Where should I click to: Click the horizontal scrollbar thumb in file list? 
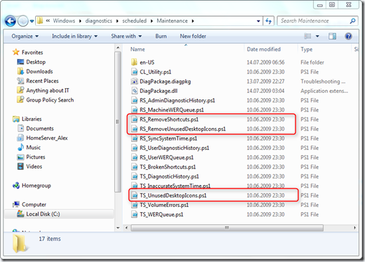pyautogui.click(x=227, y=228)
